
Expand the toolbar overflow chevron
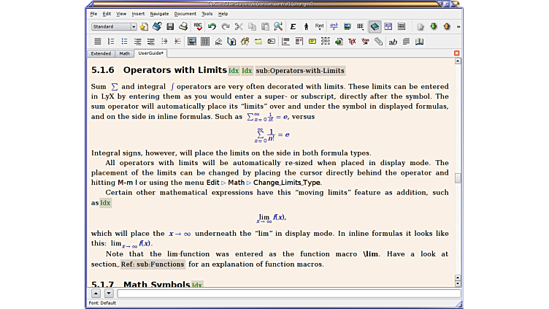(458, 26)
